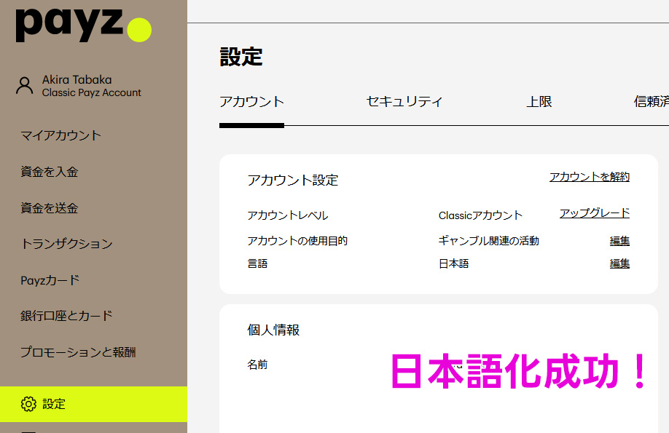The image size is (669, 433).
Task: Click the アカウントレベル label
Action: click(x=288, y=215)
